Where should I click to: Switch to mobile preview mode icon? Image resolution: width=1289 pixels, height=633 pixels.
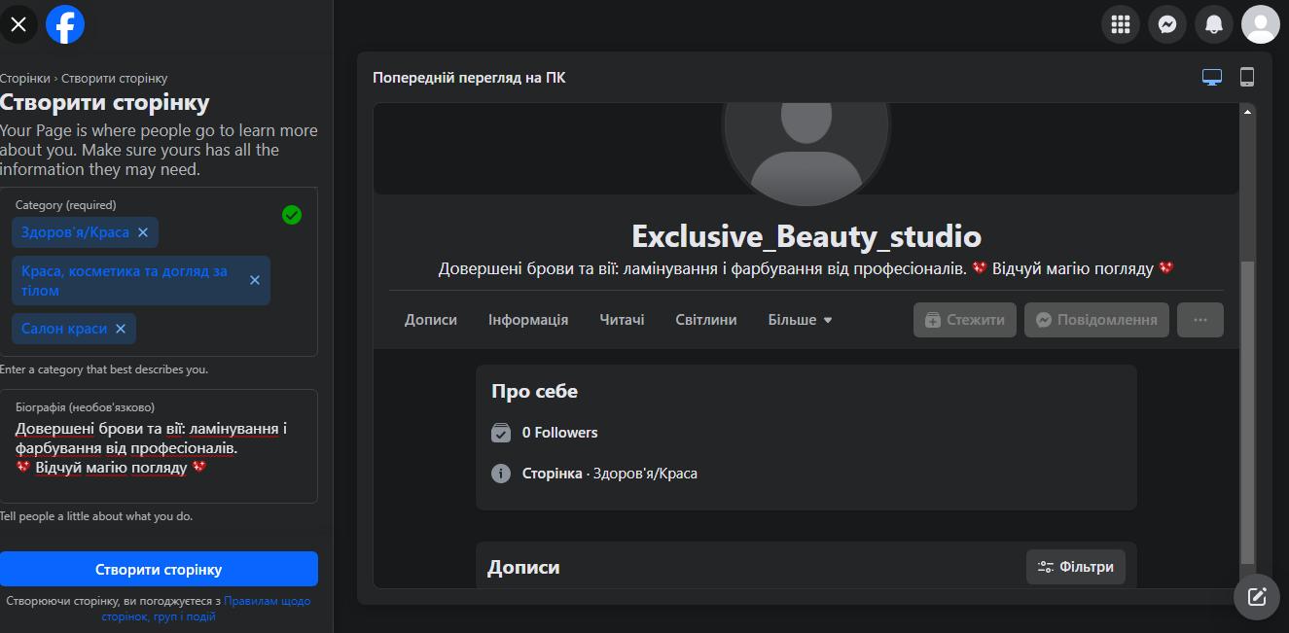[x=1247, y=78]
